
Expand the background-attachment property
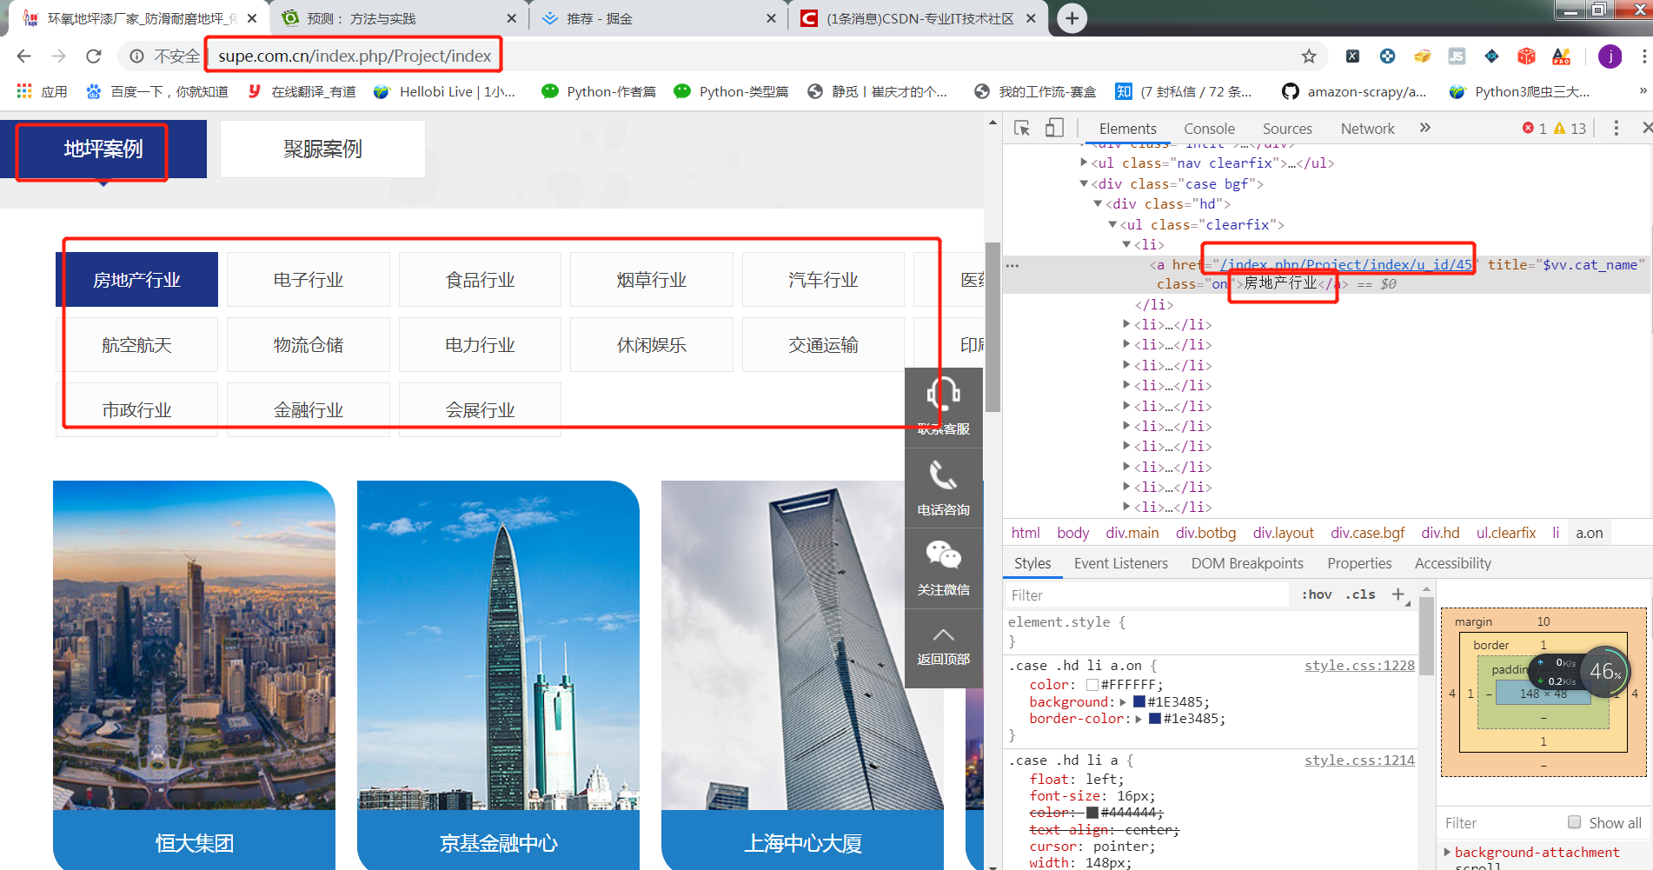[1447, 852]
